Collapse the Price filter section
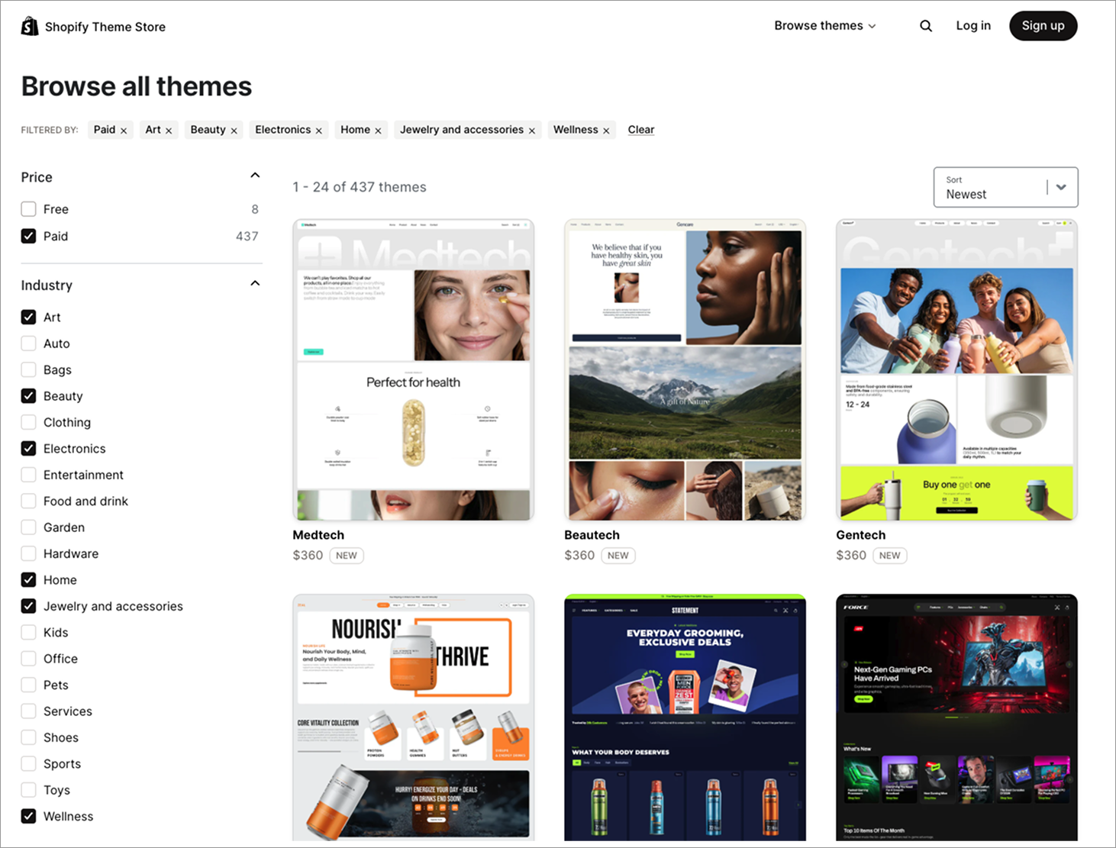The width and height of the screenshot is (1116, 848). [x=255, y=175]
